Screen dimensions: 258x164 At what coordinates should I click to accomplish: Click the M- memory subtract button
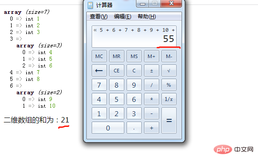pos(169,56)
